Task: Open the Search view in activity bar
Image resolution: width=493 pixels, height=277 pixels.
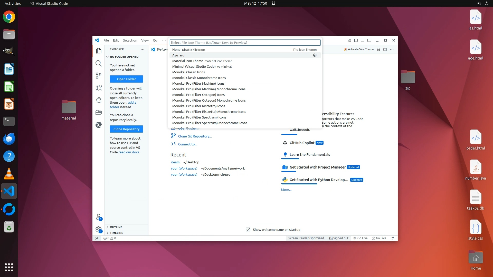Action: coord(99,63)
